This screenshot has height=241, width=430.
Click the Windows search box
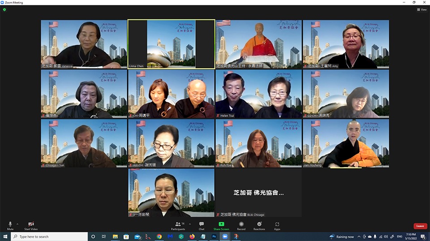[49, 237]
